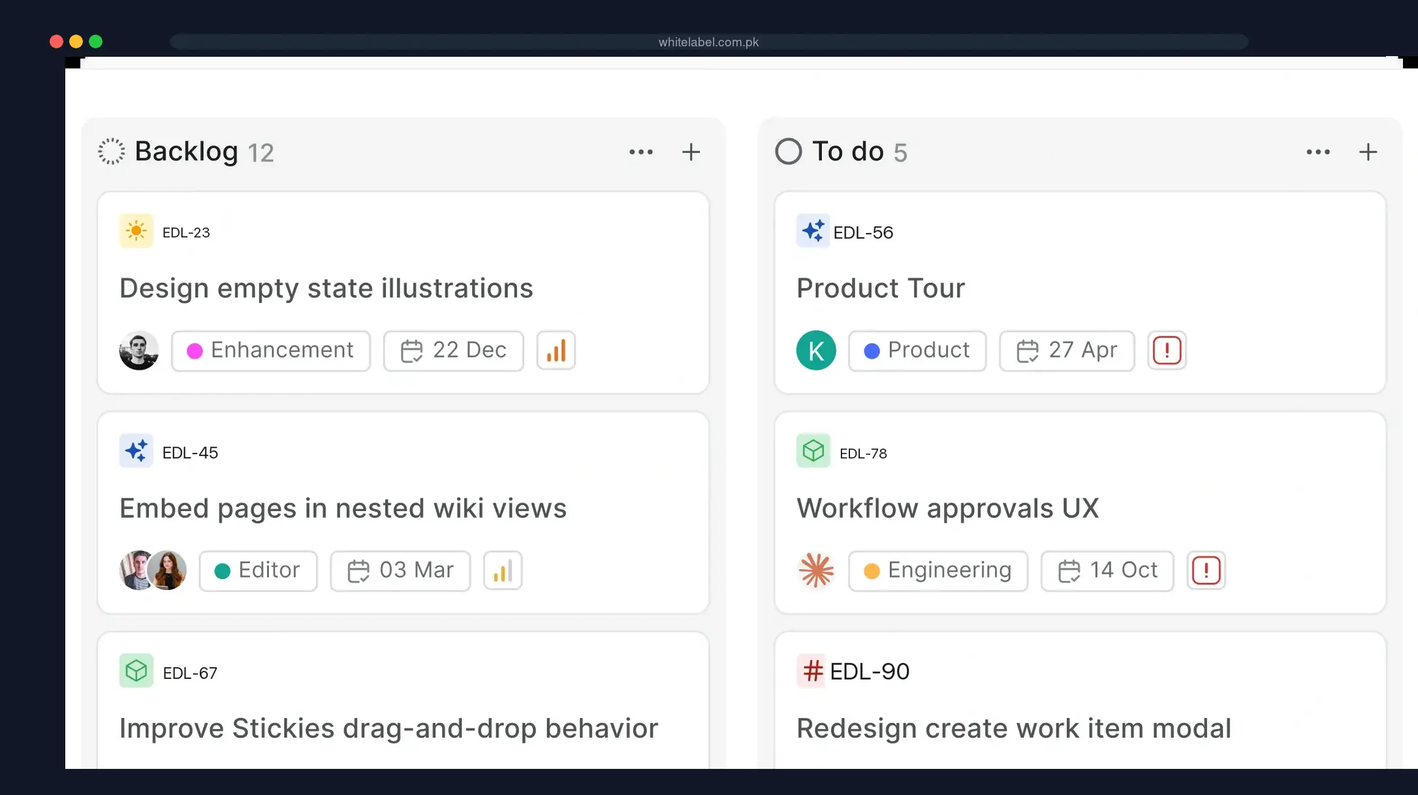Open the To do column more options menu
Screen dimensions: 1418x795
click(x=1317, y=152)
